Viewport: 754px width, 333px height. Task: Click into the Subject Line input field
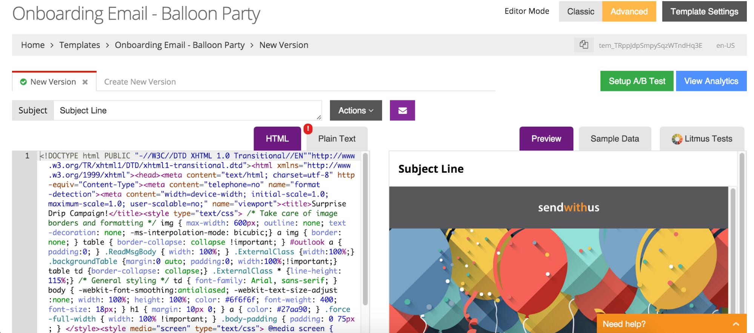coord(187,110)
